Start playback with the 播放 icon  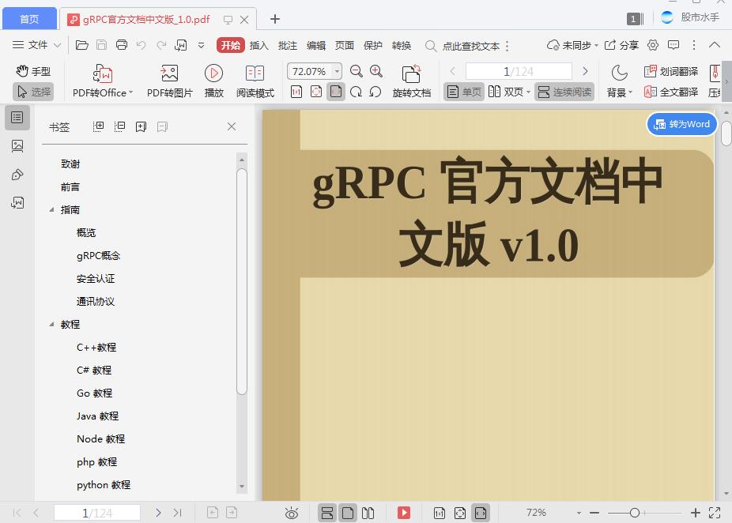tap(213, 79)
